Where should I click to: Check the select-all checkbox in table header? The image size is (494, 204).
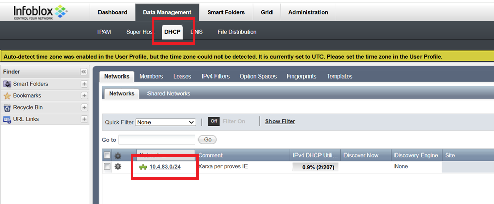coord(107,156)
